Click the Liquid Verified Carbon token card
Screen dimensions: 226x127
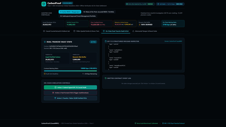tap(57, 58)
